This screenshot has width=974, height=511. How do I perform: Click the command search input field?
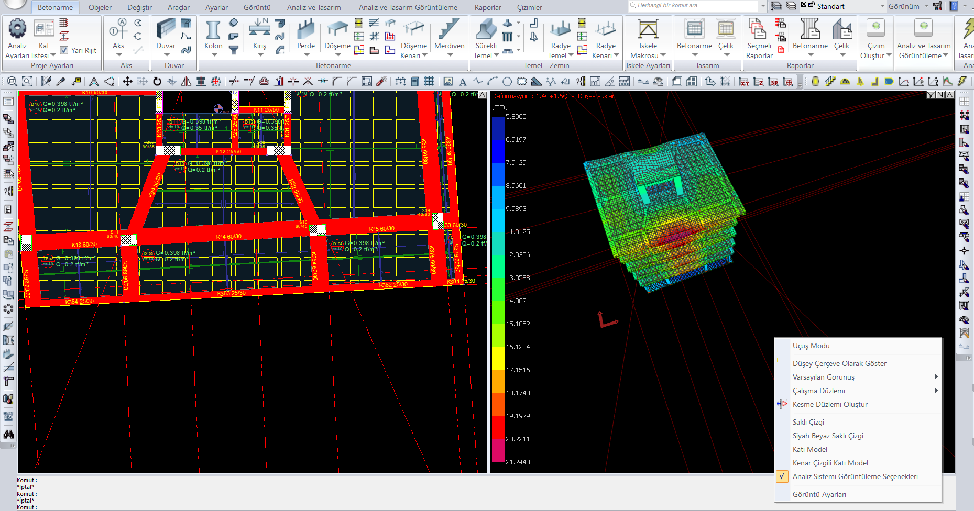click(x=693, y=6)
